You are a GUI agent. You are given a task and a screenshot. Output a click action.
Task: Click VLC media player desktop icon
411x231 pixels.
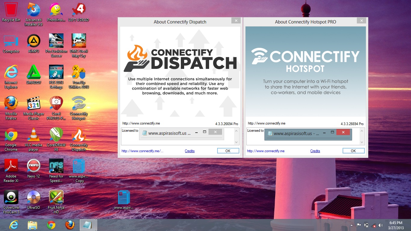(34, 140)
